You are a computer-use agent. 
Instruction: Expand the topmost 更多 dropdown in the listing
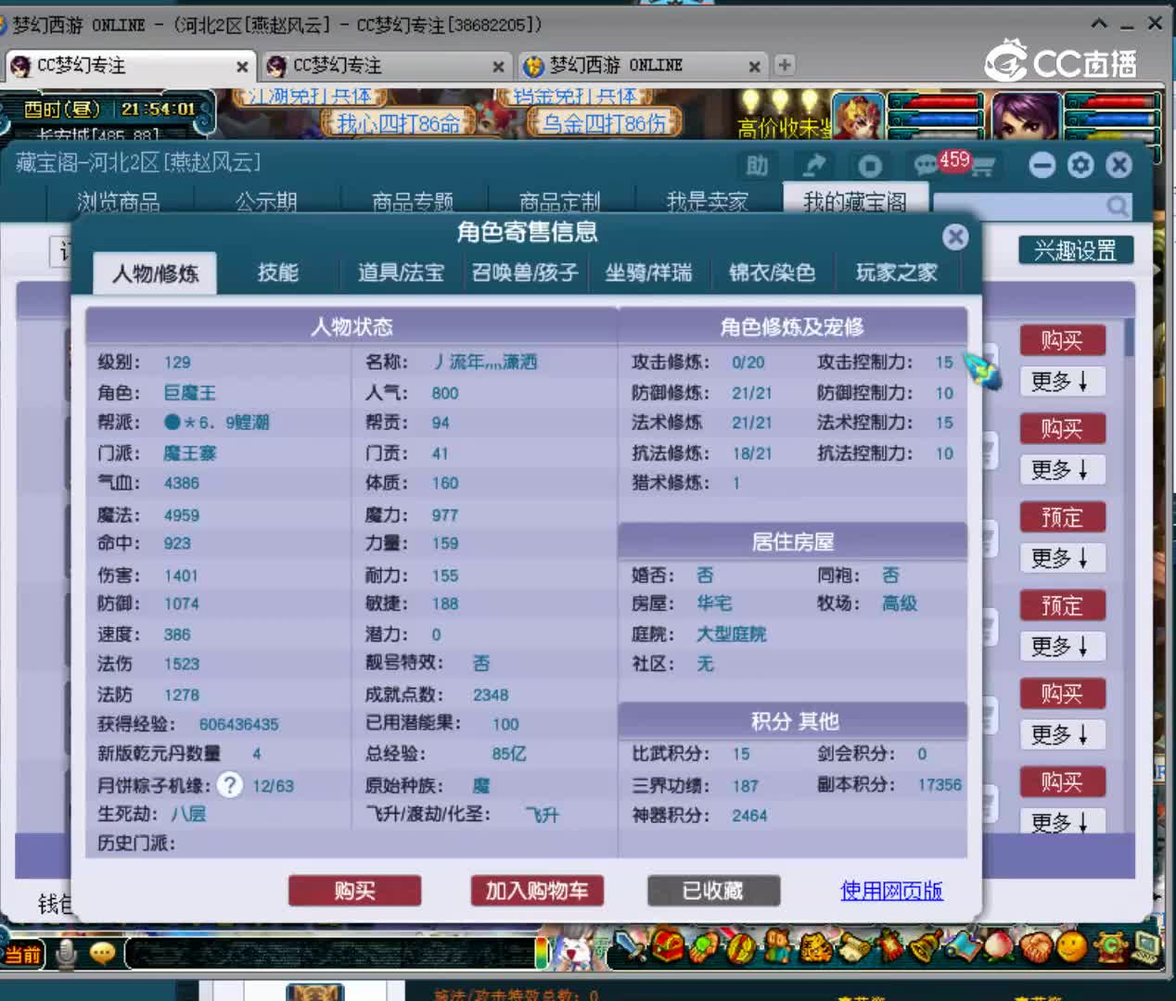(x=1063, y=381)
